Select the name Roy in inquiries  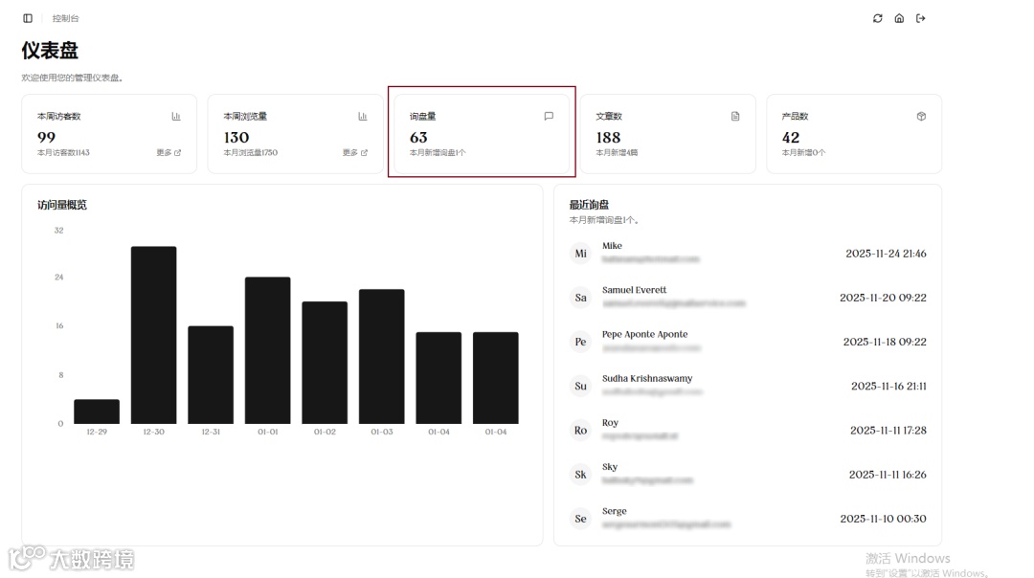point(610,422)
